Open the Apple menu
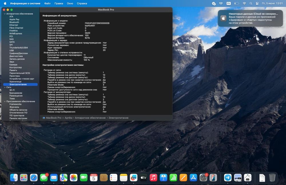The height and width of the screenshot is (185, 286). coord(5,3)
